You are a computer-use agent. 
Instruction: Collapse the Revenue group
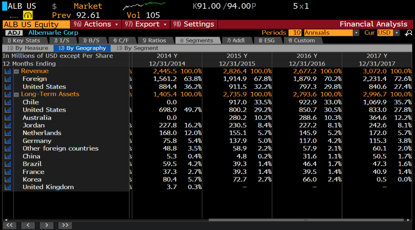pos(16,71)
